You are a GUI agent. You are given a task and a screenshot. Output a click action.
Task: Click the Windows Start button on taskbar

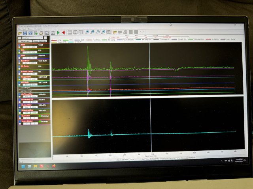[23, 167]
